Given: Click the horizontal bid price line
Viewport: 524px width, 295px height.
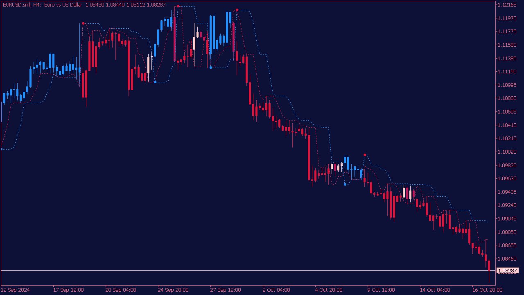Looking at the screenshot, I should (x=248, y=270).
